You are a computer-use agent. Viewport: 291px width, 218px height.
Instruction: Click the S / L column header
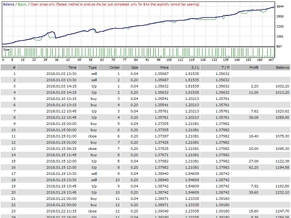(185, 68)
